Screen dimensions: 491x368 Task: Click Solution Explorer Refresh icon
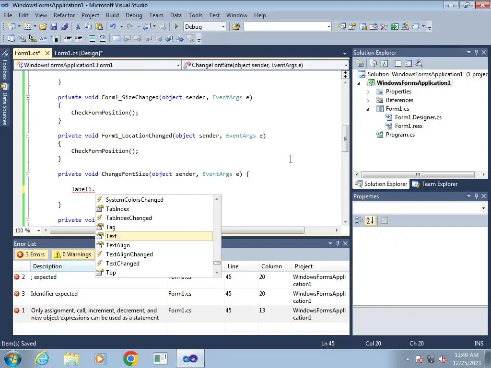(x=384, y=64)
